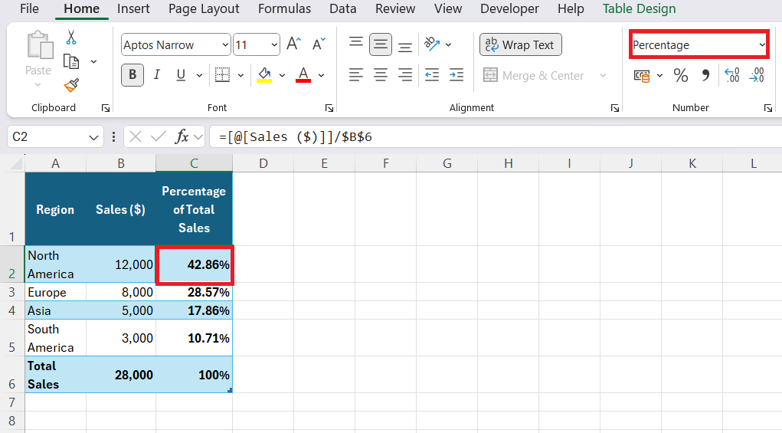The height and width of the screenshot is (433, 782).
Task: Expand Copy options dropdown arrow
Action: tap(93, 62)
